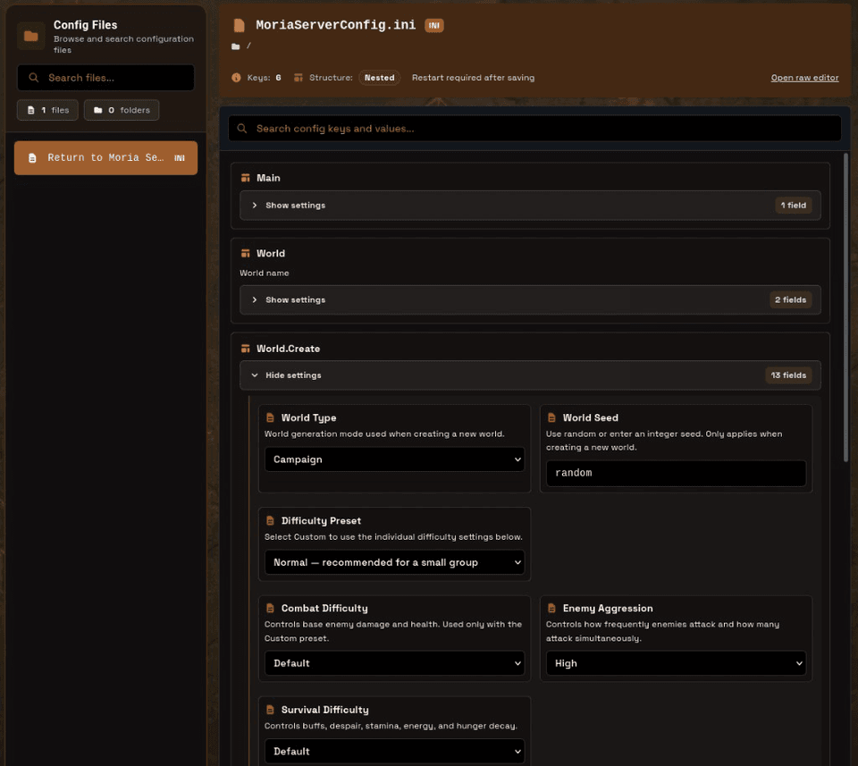858x766 pixels.
Task: Click the Combat Difficulty field icon
Action: click(270, 608)
